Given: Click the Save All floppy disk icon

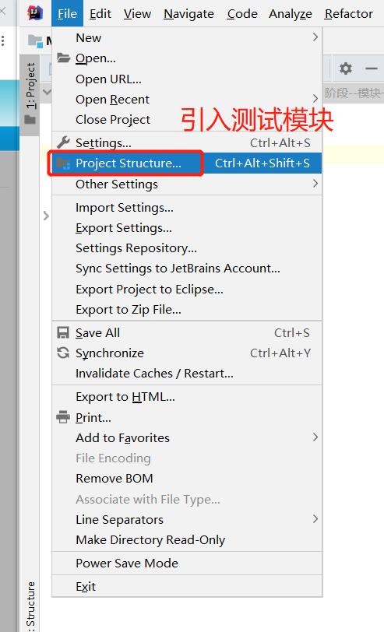Looking at the screenshot, I should (63, 332).
